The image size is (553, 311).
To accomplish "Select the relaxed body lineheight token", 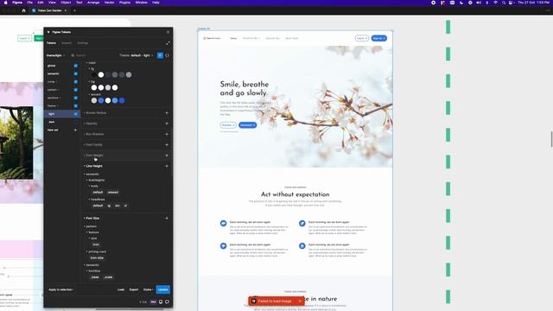I will (x=113, y=192).
